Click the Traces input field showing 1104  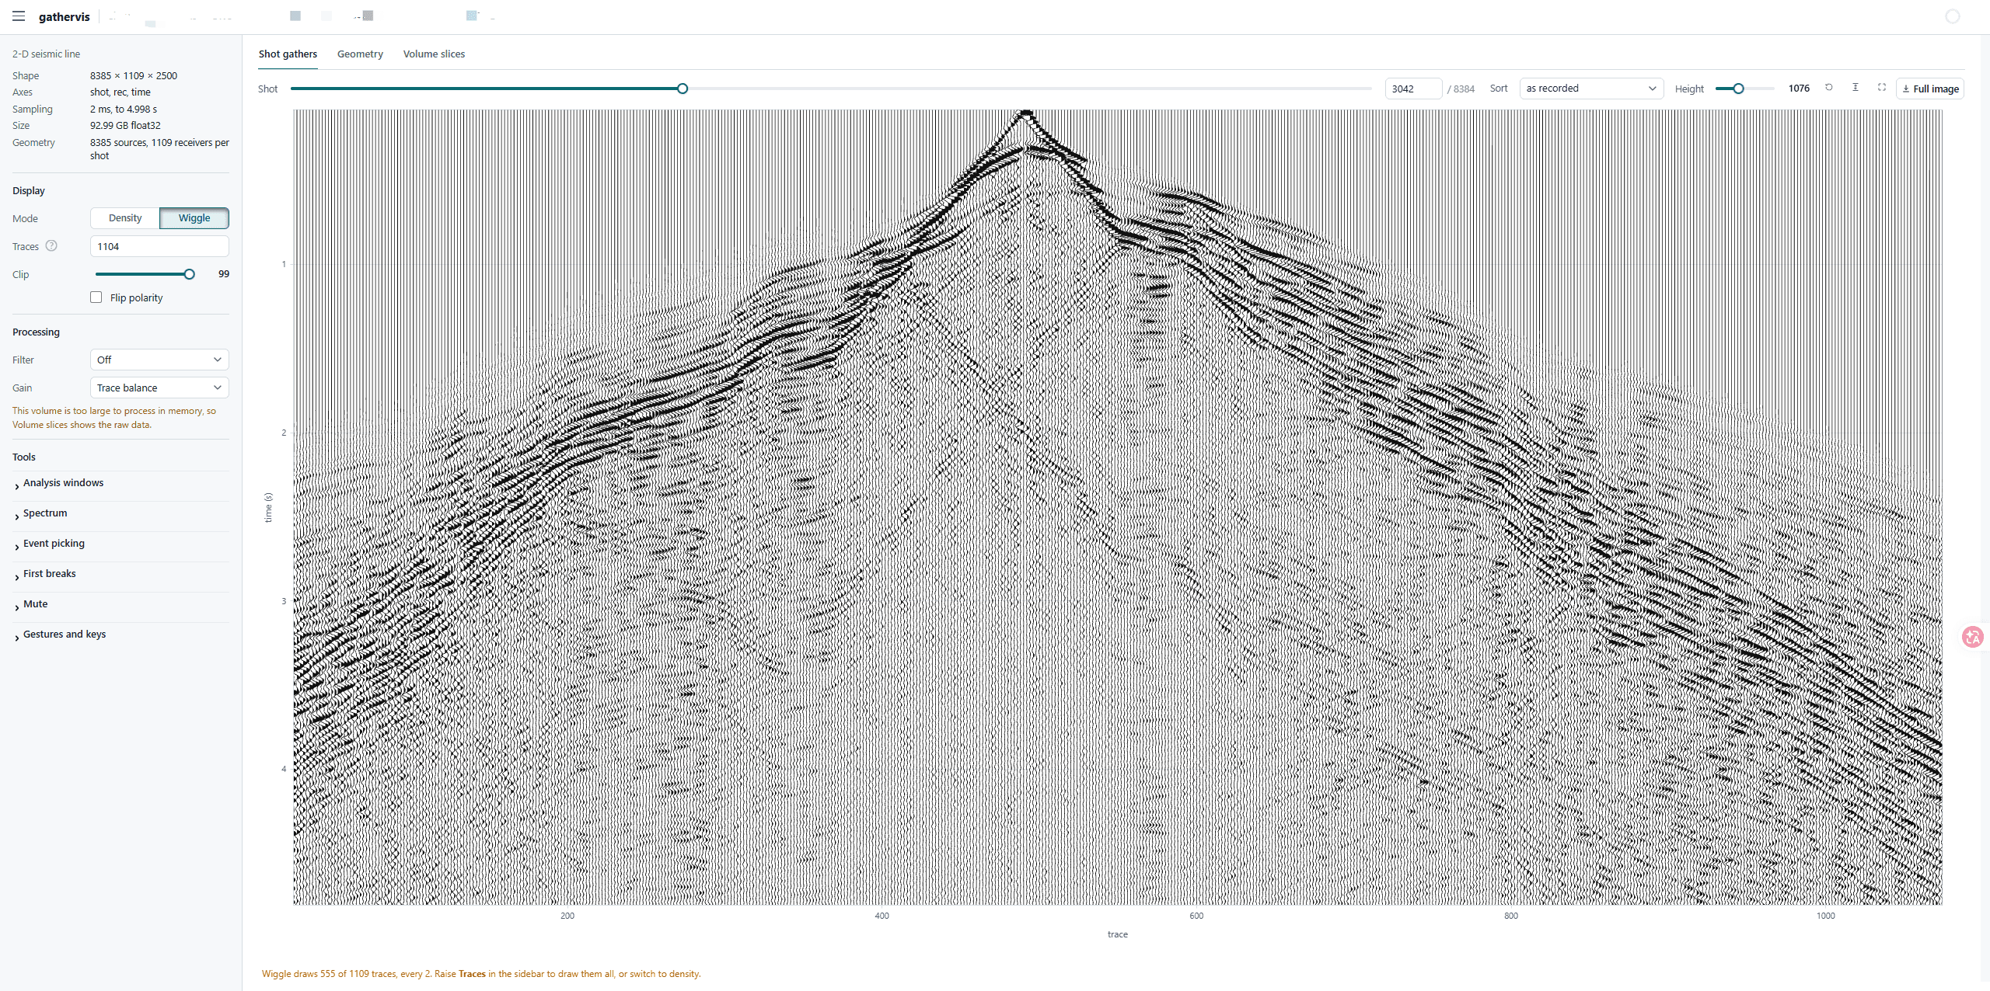coord(159,246)
